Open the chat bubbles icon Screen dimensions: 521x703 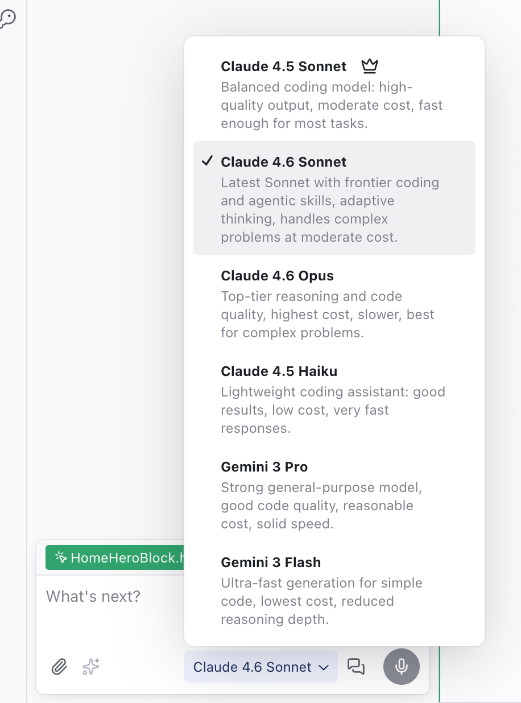(356, 666)
